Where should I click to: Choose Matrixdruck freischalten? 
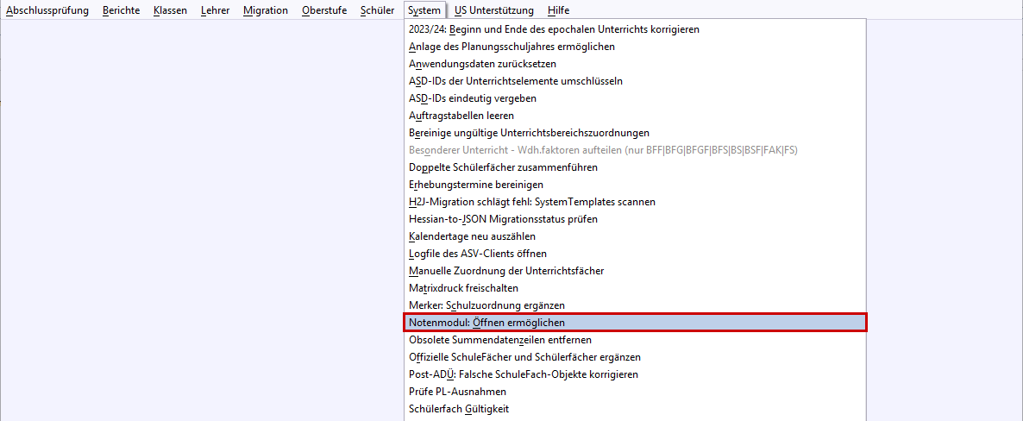(636, 288)
